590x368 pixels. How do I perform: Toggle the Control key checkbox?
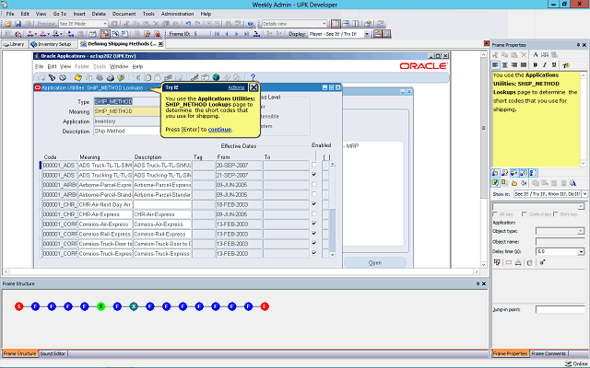[525, 214]
